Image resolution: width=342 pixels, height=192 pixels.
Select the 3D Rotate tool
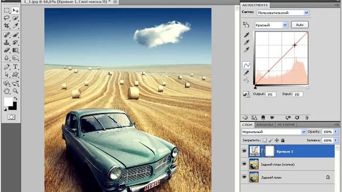[x=7, y=83]
